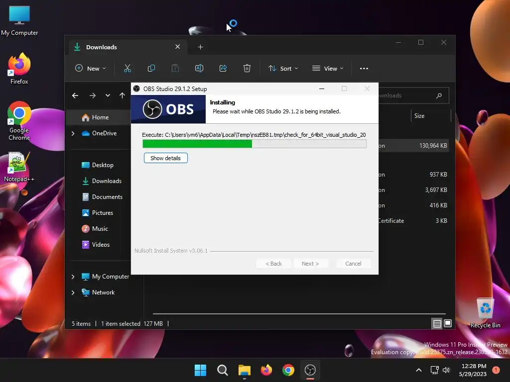Click the Cut scissors icon in File Explorer
The image size is (510, 382).
(127, 68)
